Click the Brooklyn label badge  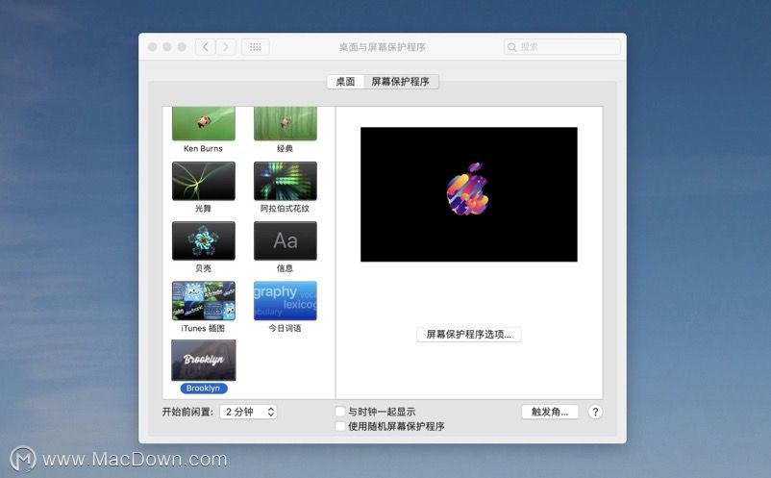coord(204,389)
